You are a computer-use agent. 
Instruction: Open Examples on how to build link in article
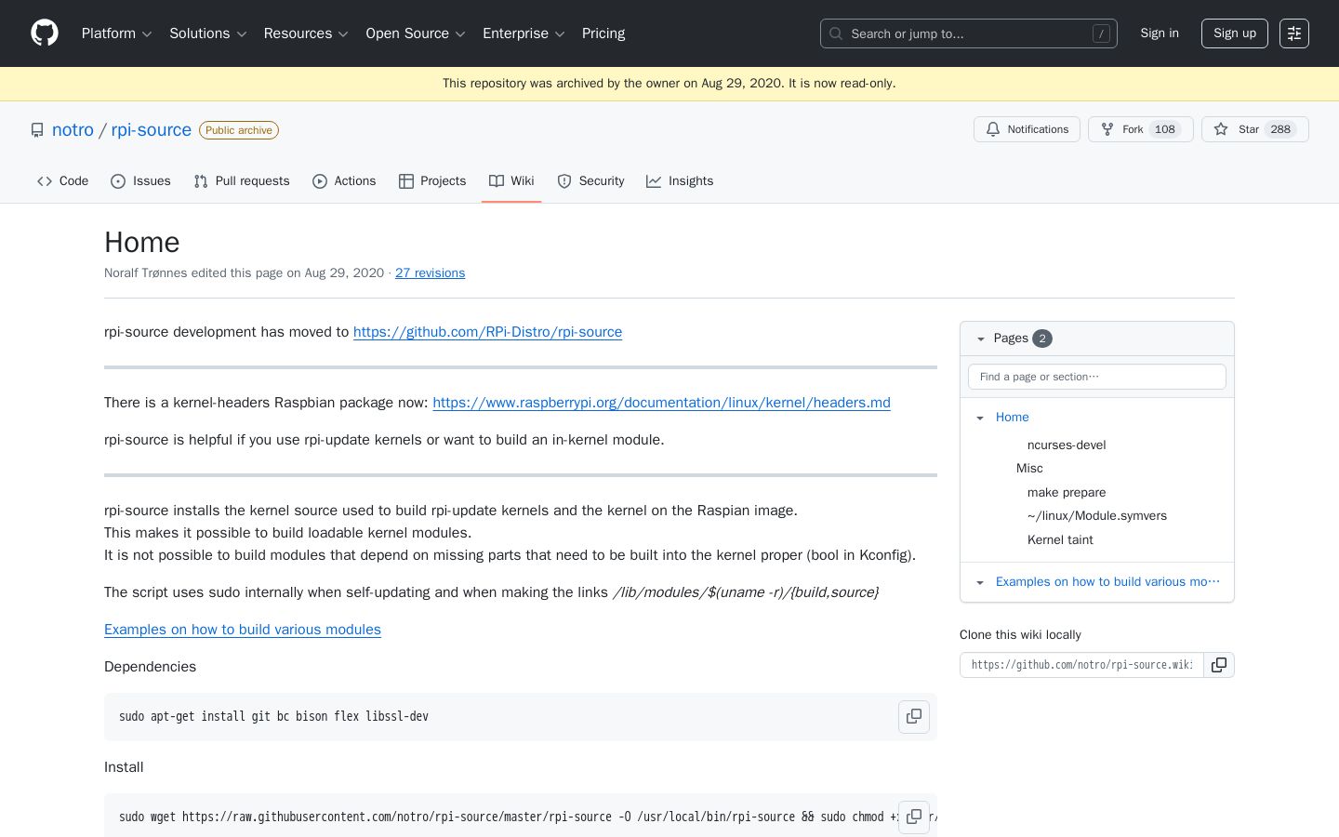tap(243, 630)
